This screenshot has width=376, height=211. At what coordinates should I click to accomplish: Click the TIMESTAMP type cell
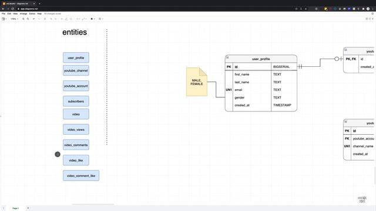coord(284,105)
